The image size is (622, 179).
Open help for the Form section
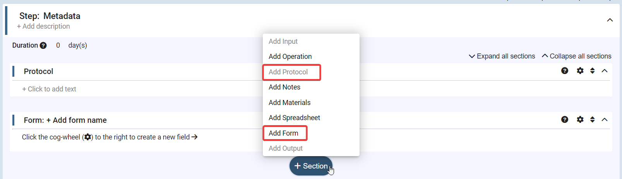565,120
